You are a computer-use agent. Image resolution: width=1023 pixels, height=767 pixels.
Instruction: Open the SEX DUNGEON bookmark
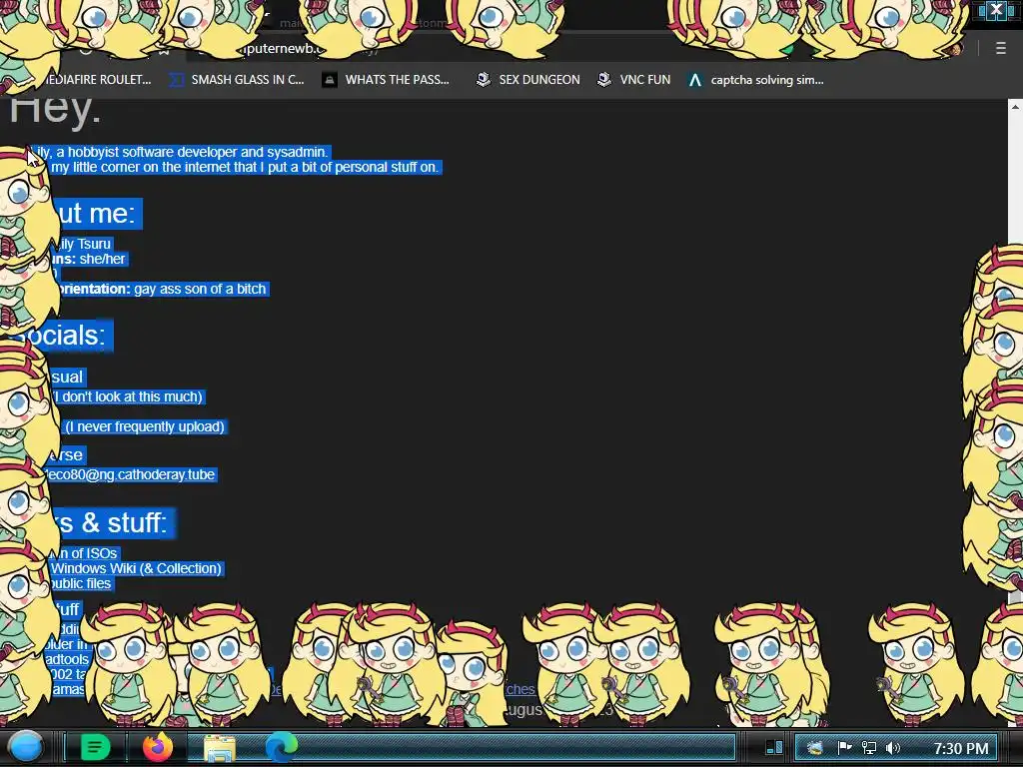[527, 80]
